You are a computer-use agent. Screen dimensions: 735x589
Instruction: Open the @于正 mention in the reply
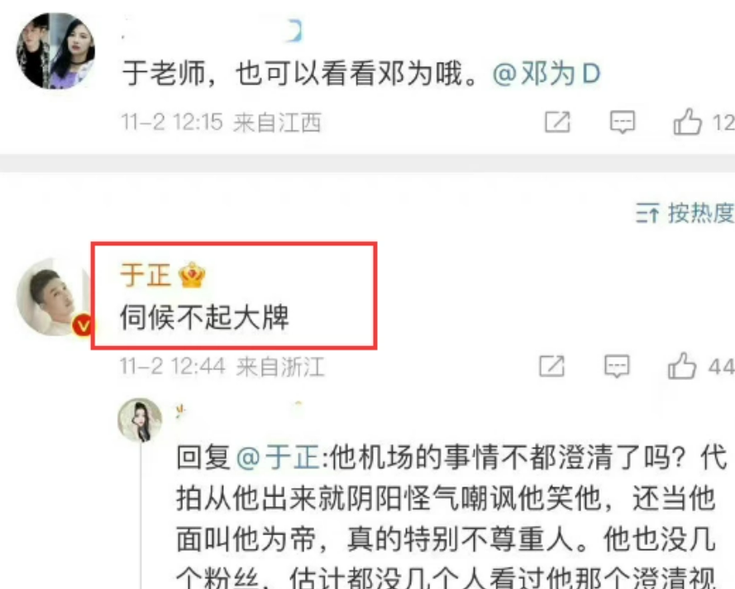(279, 457)
